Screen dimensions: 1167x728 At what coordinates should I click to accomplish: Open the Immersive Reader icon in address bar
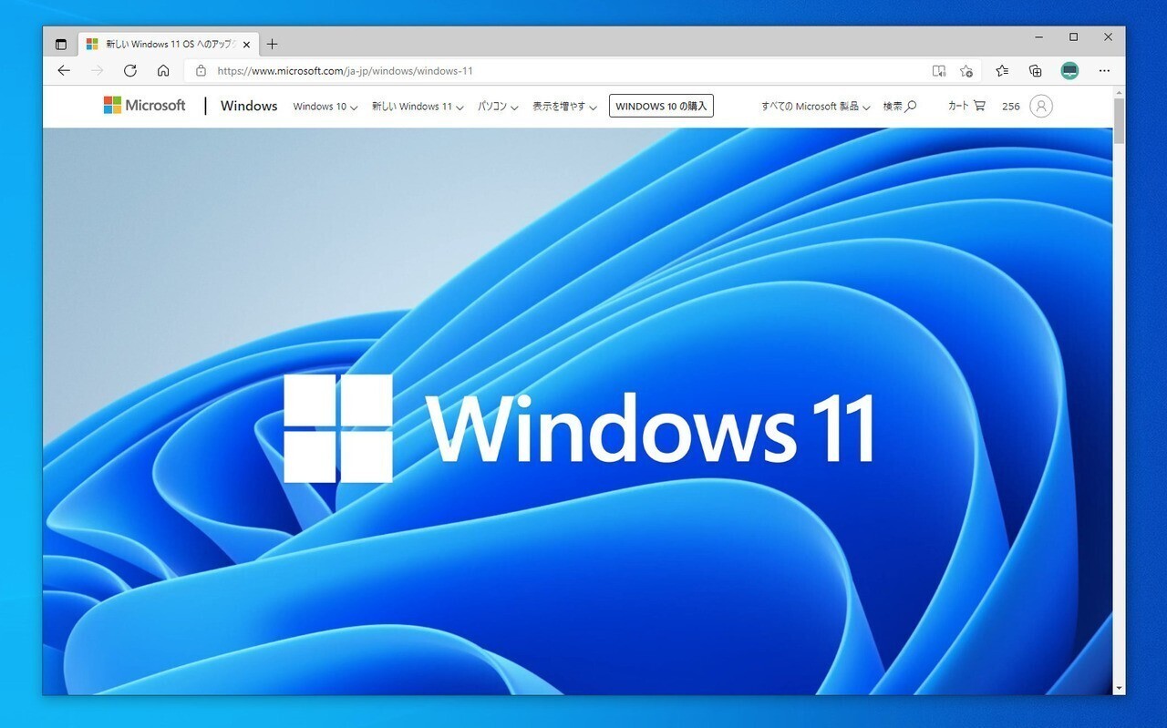pos(939,70)
